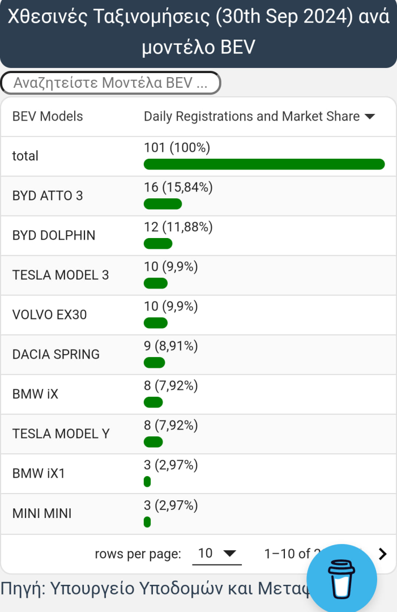Click the VOLVO EX30 entry
This screenshot has width=397, height=612.
(x=50, y=315)
